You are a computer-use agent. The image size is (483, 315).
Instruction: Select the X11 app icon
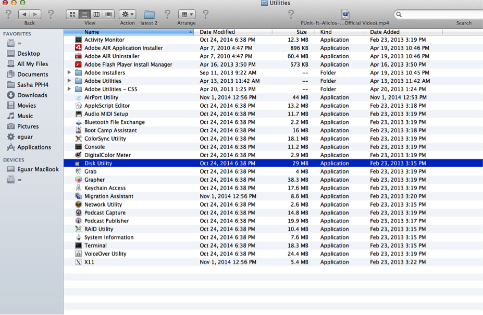79,262
